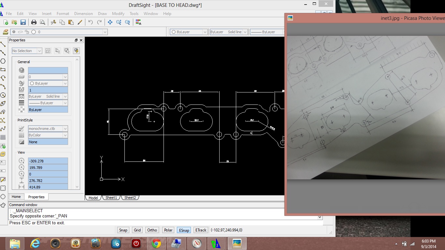Viewport: 445px width, 250px height.
Task: Open the Layers Manager icon
Action: (x=6, y=32)
